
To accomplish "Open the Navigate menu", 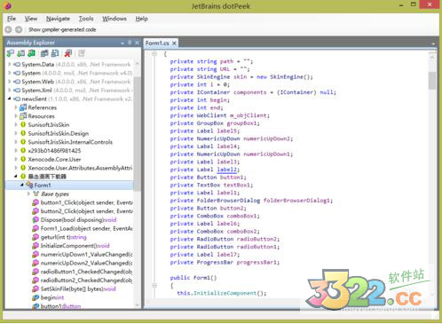I will tap(58, 19).
